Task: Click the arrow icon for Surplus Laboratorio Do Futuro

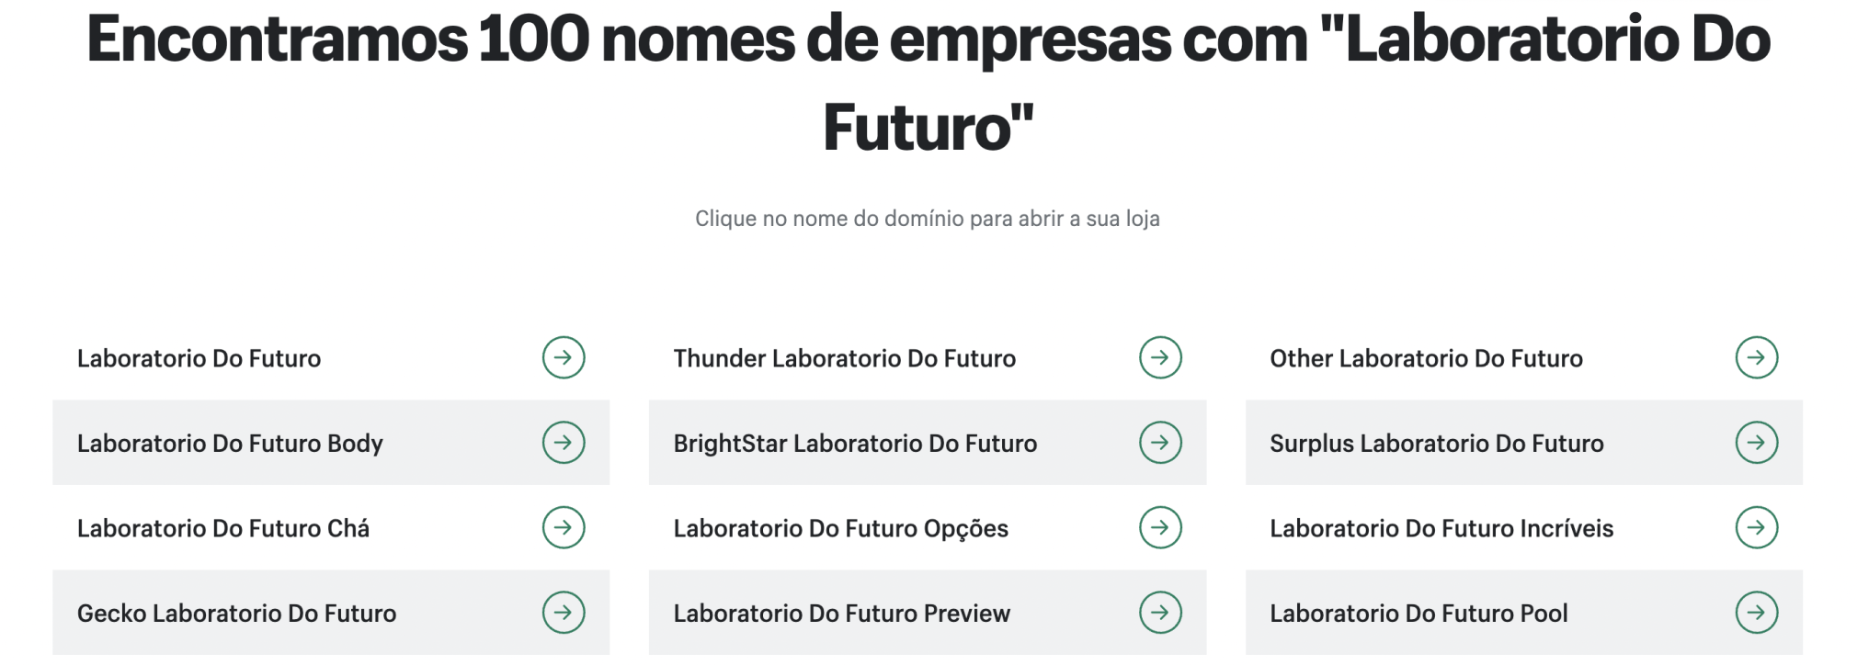Action: (x=1757, y=443)
